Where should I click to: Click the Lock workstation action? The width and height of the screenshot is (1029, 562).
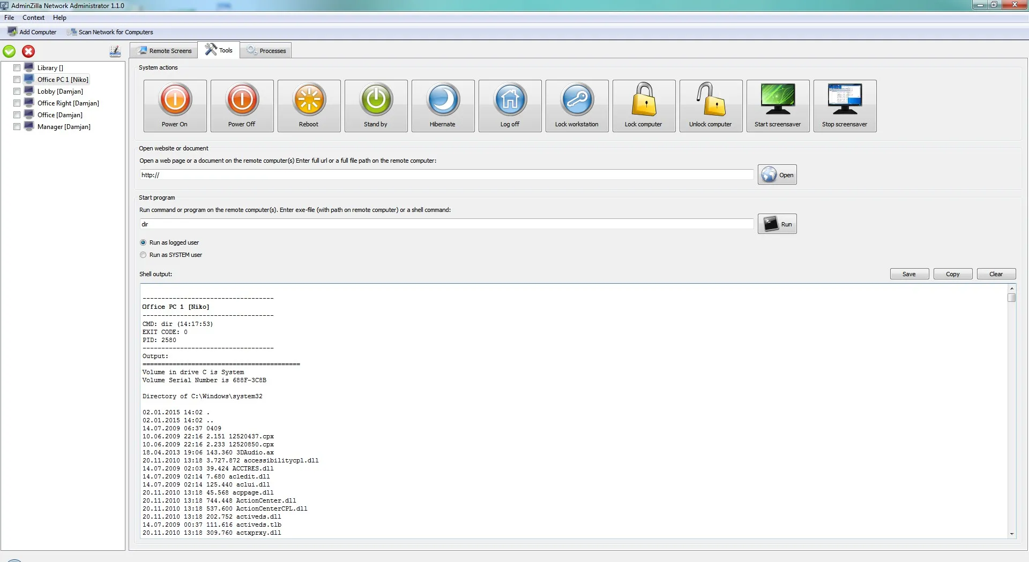tap(577, 106)
